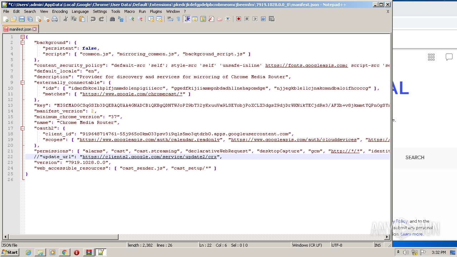Image resolution: width=457 pixels, height=257 pixels.
Task: Print the current document
Action: pyautogui.click(x=55, y=19)
